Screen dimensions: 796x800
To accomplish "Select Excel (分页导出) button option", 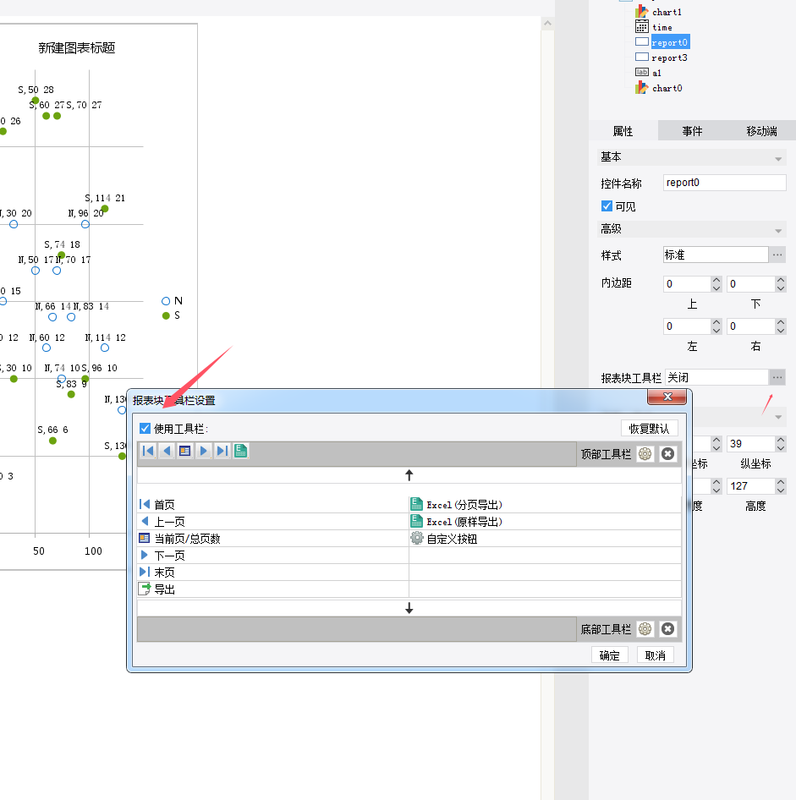I will tap(545, 505).
